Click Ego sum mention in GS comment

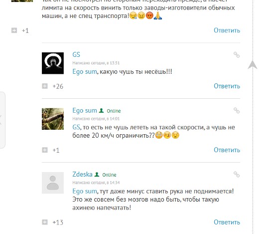click(x=85, y=72)
